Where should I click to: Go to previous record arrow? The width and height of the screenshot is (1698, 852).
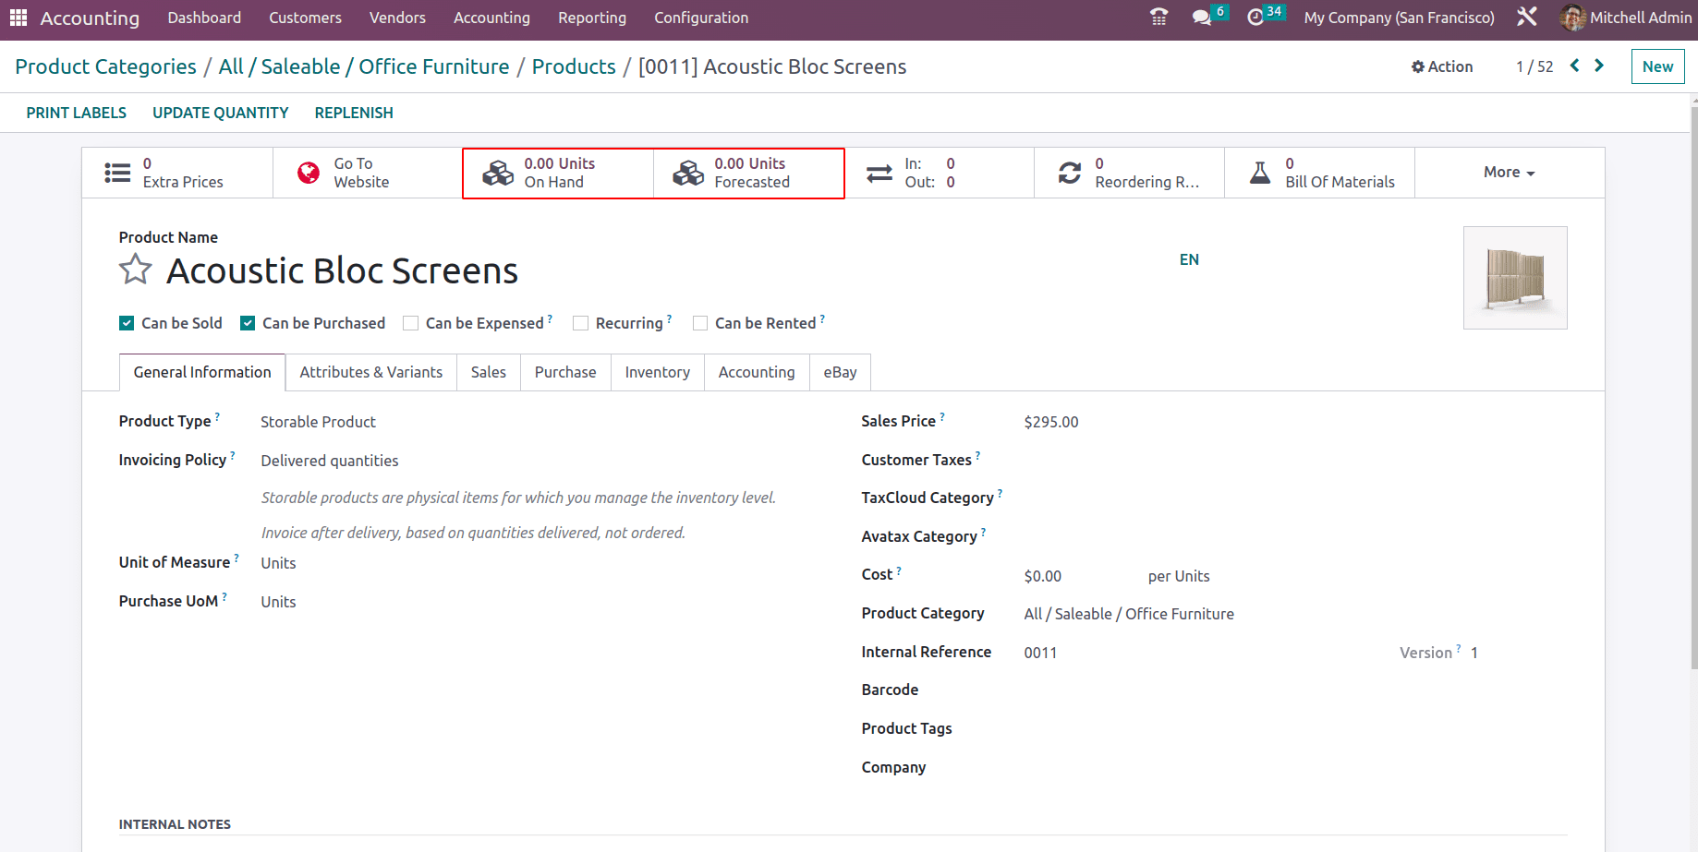click(x=1575, y=66)
